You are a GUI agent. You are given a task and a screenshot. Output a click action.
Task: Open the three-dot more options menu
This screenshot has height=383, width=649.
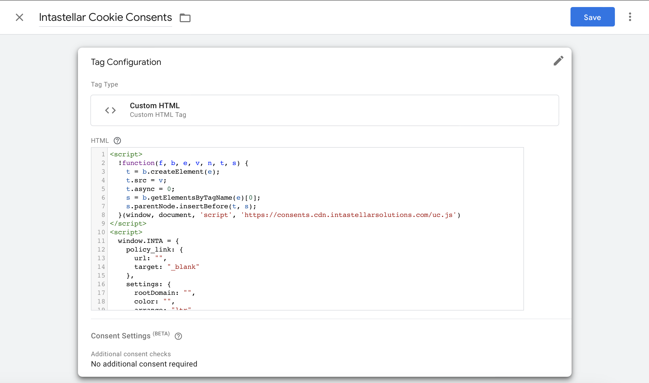pos(630,17)
